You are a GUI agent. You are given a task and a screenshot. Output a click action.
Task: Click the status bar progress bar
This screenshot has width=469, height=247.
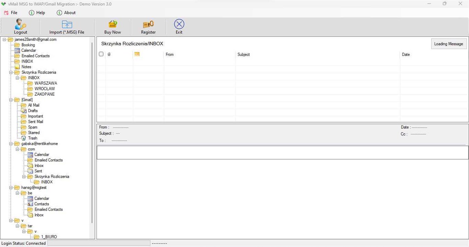point(99,243)
